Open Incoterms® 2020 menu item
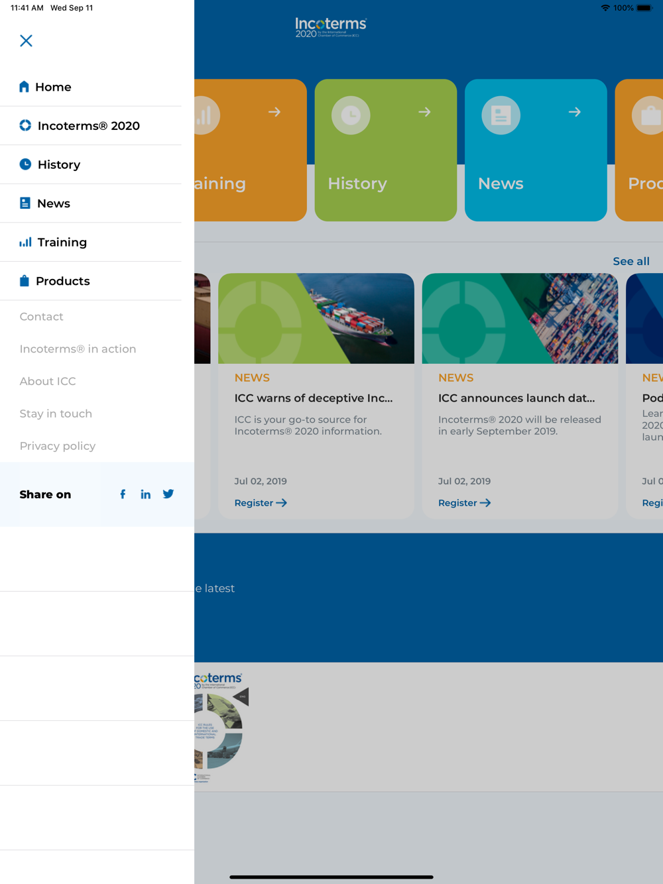Screen dimensions: 663x884 [91, 126]
